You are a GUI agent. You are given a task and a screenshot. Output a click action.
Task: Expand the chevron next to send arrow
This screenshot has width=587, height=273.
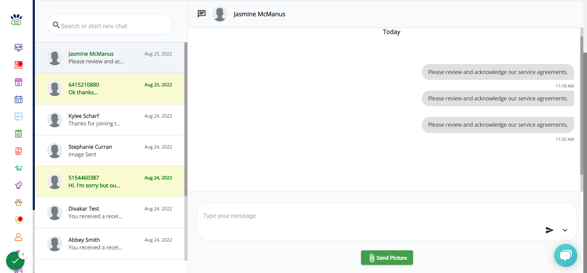click(x=565, y=230)
